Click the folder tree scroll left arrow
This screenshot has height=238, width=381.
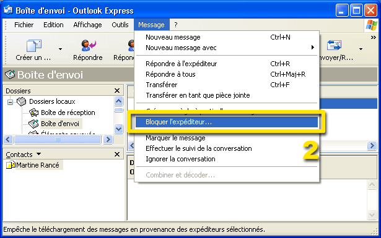pyautogui.click(x=8, y=139)
